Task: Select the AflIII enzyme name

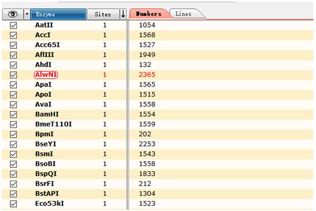Action: [44, 54]
